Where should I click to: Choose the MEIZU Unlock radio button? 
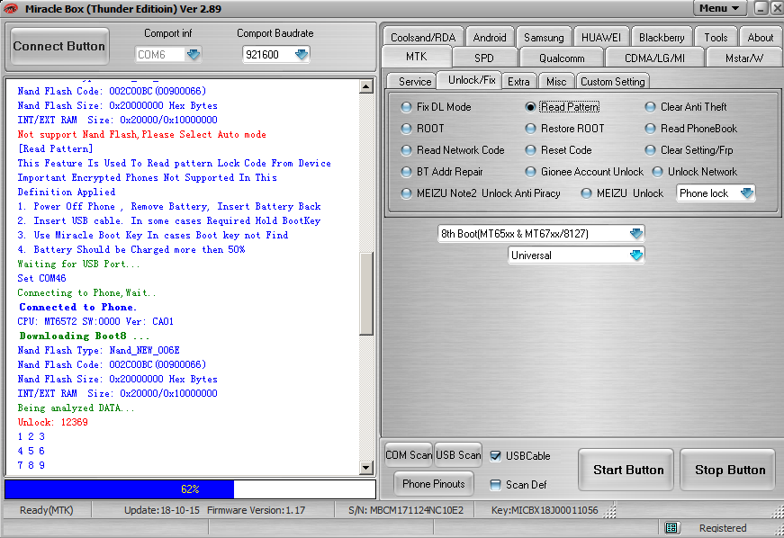click(x=586, y=193)
